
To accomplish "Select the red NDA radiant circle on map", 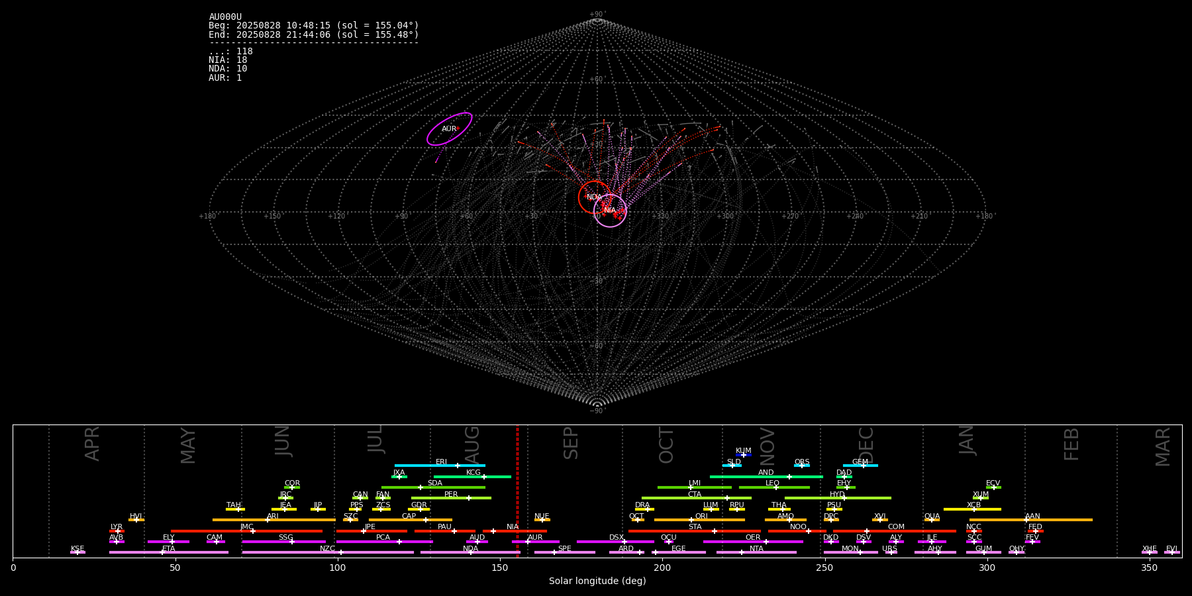I will pos(595,197).
